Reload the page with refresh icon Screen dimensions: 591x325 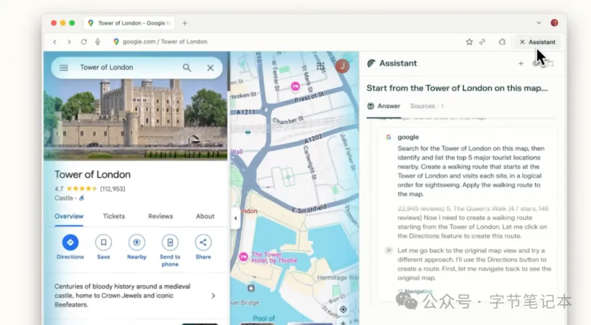(x=84, y=42)
